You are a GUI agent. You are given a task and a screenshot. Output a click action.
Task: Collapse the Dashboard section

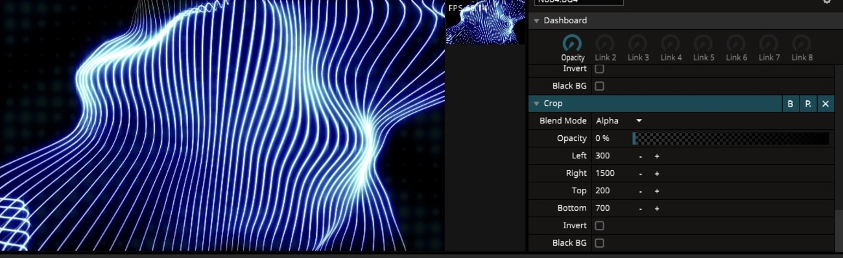(x=536, y=21)
